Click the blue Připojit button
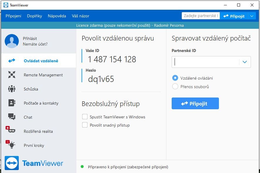The image size is (260, 173). coord(195,103)
